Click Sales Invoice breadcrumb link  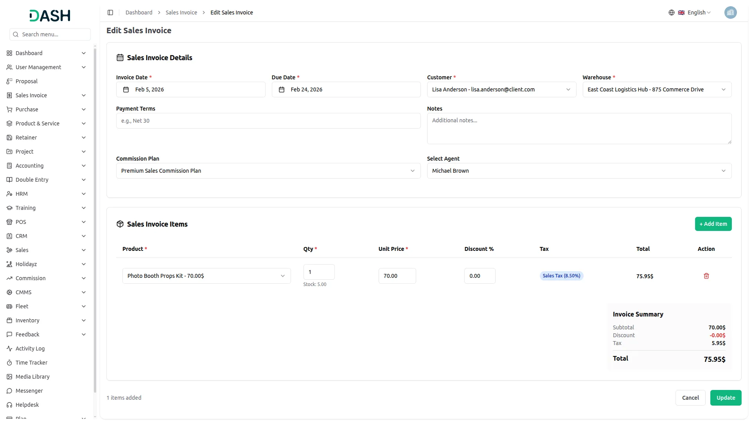[181, 13]
